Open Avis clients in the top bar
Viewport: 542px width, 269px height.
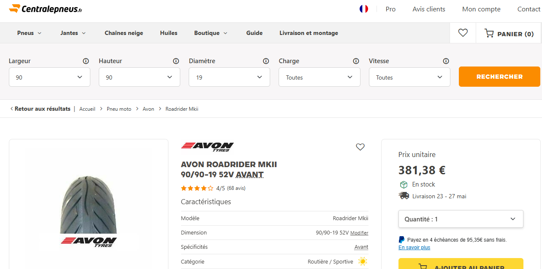coord(429,9)
